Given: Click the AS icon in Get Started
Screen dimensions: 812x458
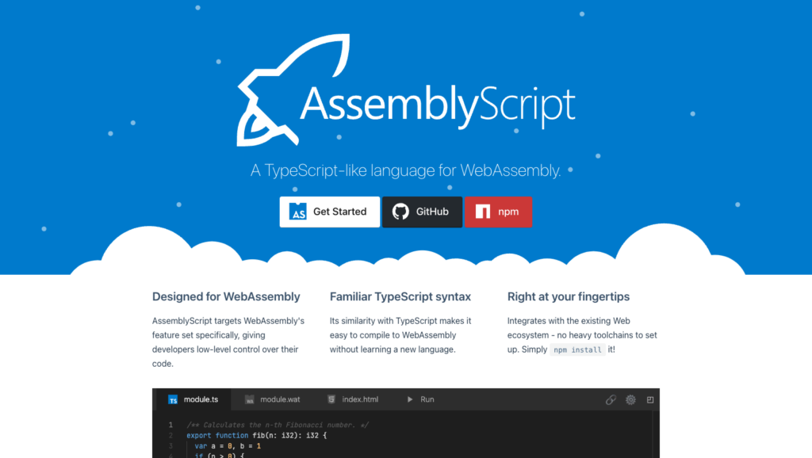Looking at the screenshot, I should pyautogui.click(x=298, y=212).
